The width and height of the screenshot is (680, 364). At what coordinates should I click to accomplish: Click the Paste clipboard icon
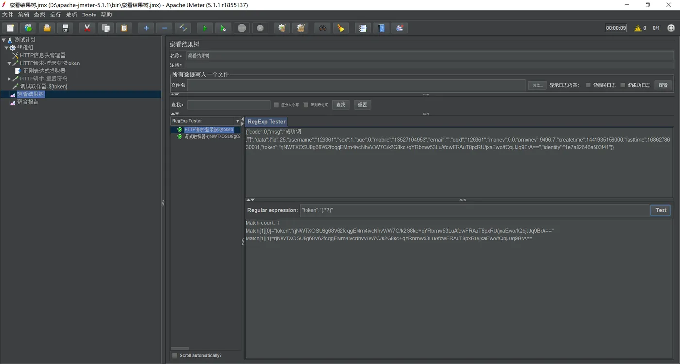pos(124,28)
